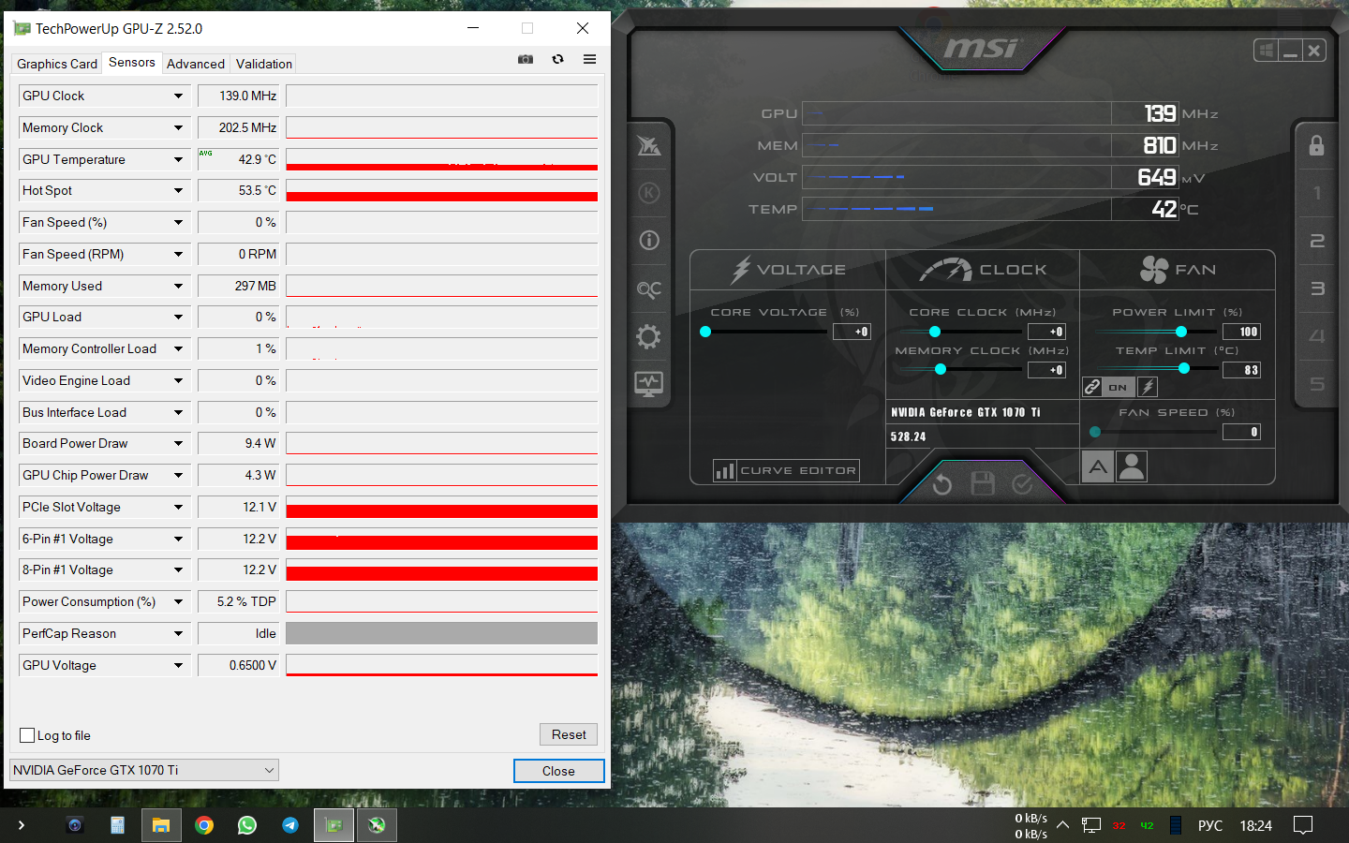Open the Afterburner Curve Editor

coord(786,470)
